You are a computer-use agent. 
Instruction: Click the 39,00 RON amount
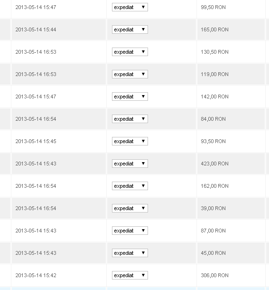[x=213, y=208]
